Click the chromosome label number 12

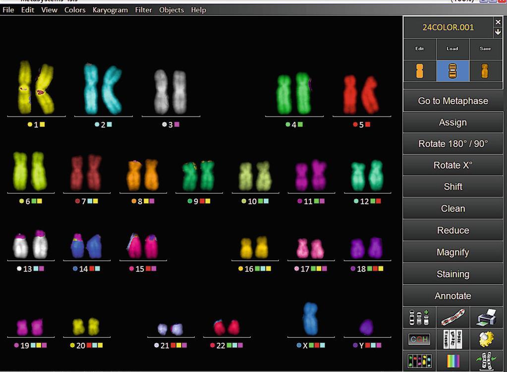364,201
